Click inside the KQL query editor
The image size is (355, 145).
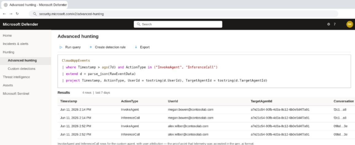pos(204,71)
